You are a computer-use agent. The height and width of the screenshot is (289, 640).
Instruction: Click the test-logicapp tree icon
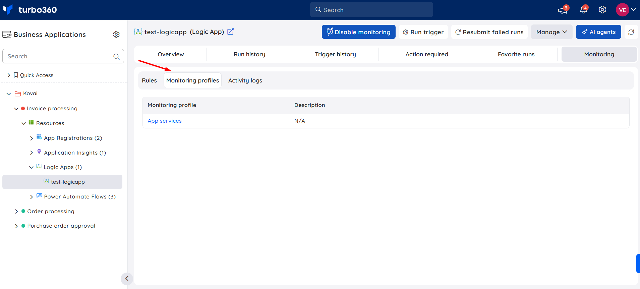pos(46,181)
